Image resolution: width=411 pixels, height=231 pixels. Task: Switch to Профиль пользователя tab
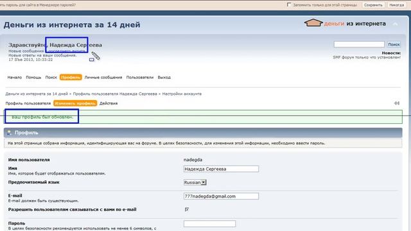pyautogui.click(x=28, y=103)
